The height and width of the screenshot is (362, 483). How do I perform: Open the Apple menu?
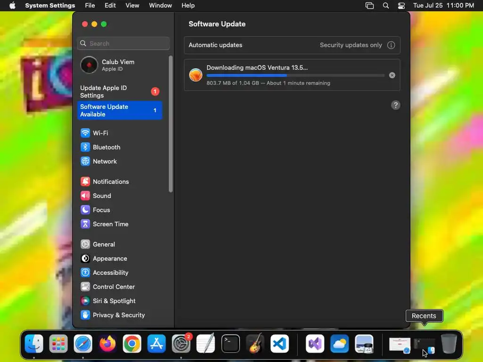tap(12, 6)
